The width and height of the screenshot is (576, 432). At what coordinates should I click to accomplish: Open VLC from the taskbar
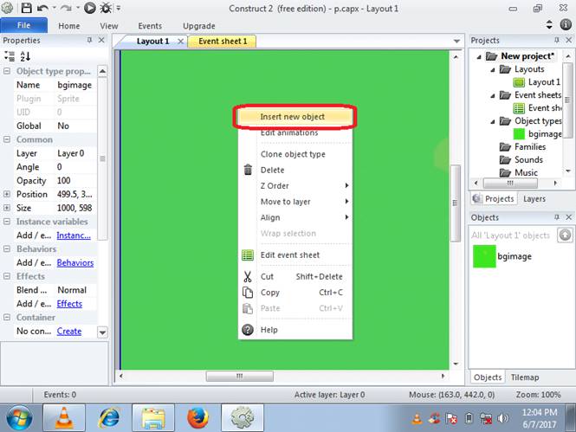[64, 417]
